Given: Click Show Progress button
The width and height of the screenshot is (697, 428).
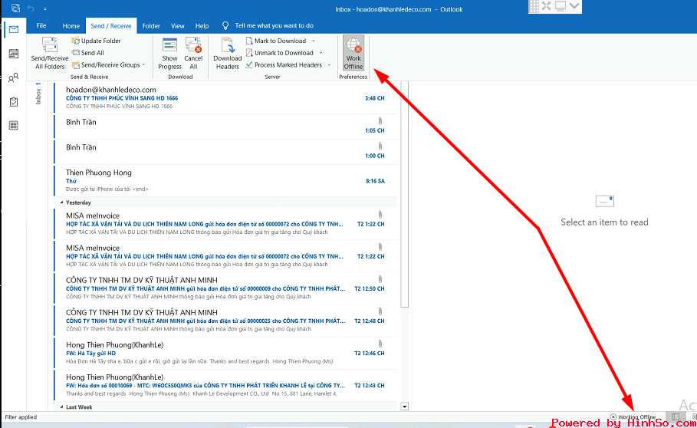Looking at the screenshot, I should (x=169, y=54).
